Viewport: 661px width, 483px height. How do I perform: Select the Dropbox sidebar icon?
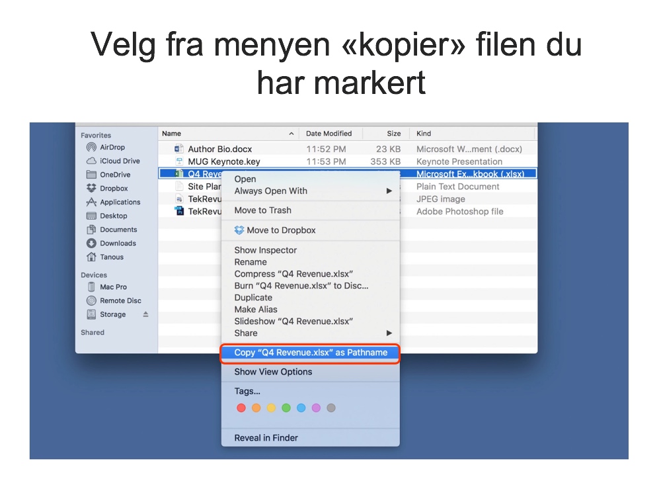coord(92,189)
